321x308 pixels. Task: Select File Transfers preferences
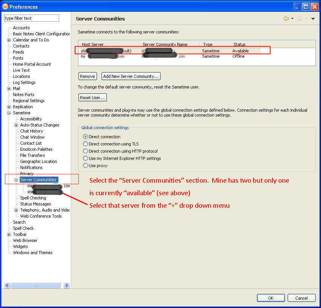[x=32, y=155]
